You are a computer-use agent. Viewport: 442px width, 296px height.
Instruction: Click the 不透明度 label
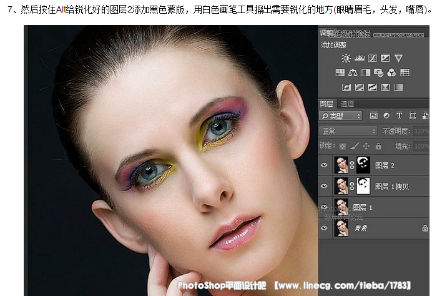tap(395, 131)
